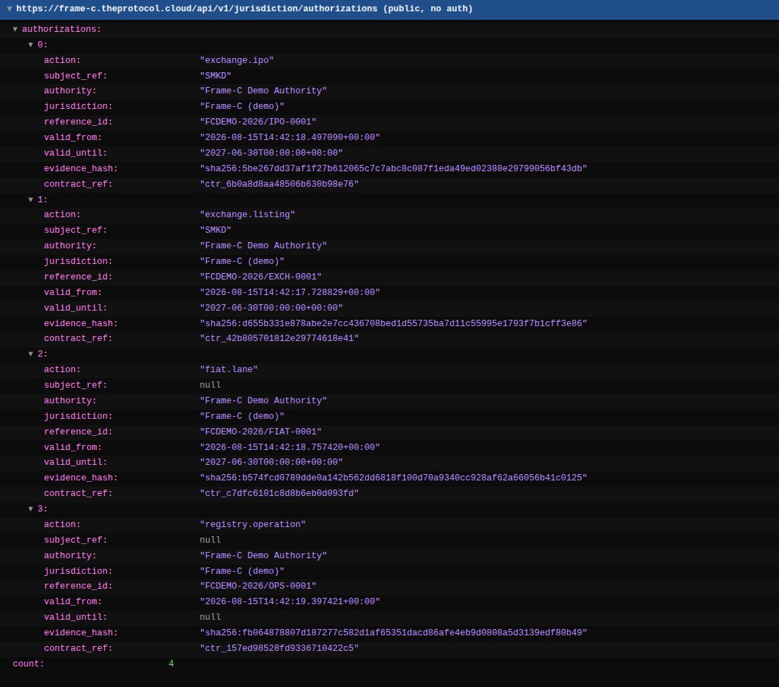Image resolution: width=779 pixels, height=687 pixels.
Task: Collapse authorization item 3
Action: coord(30,509)
